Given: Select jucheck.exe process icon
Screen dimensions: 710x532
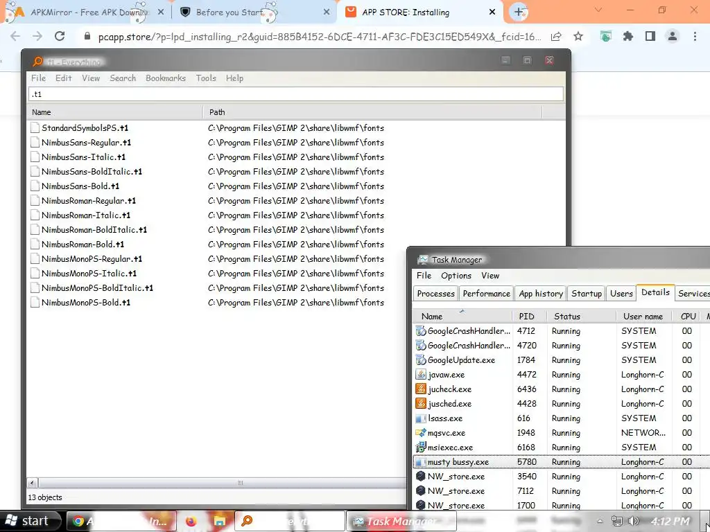Looking at the screenshot, I should 421,389.
